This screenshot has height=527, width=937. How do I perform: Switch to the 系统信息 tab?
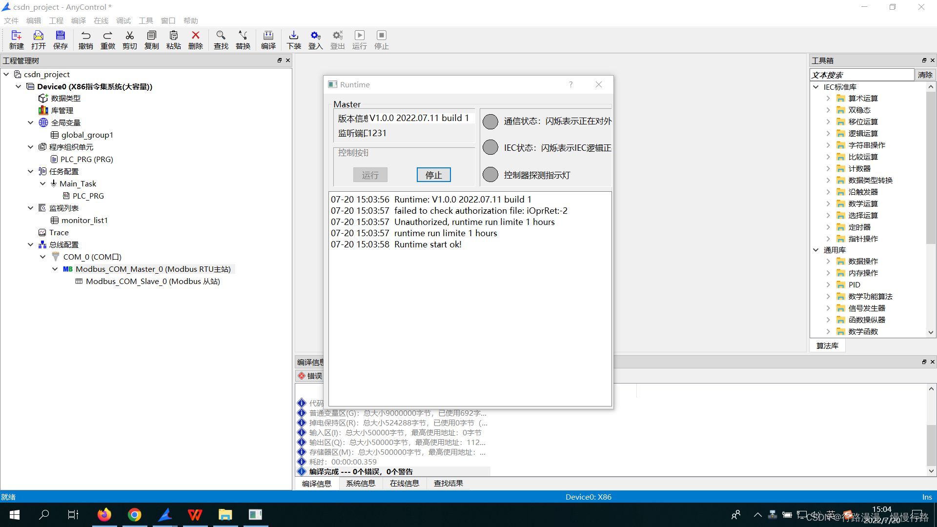pos(361,483)
